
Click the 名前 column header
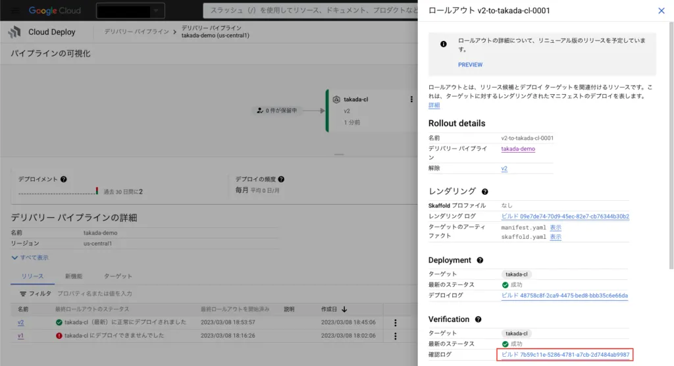coord(23,309)
